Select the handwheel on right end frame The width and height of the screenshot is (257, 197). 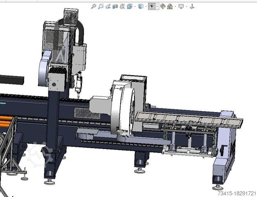pyautogui.click(x=223, y=151)
